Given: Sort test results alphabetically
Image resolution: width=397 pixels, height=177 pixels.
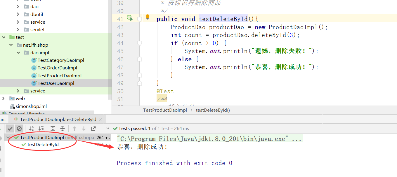Looking at the screenshot, I should [31, 129].
